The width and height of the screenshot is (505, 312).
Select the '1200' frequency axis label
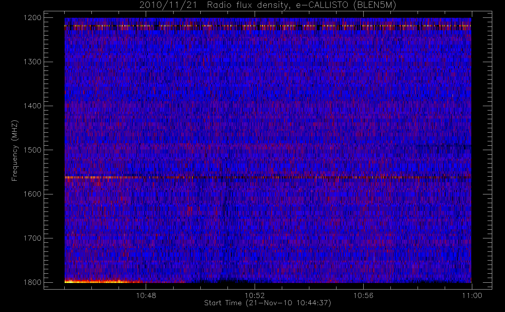(32, 18)
